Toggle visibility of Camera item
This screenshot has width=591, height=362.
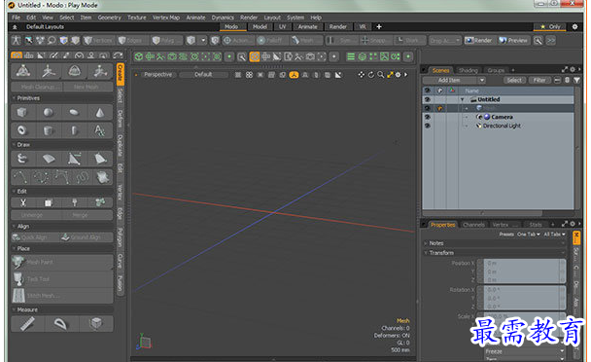coord(427,117)
